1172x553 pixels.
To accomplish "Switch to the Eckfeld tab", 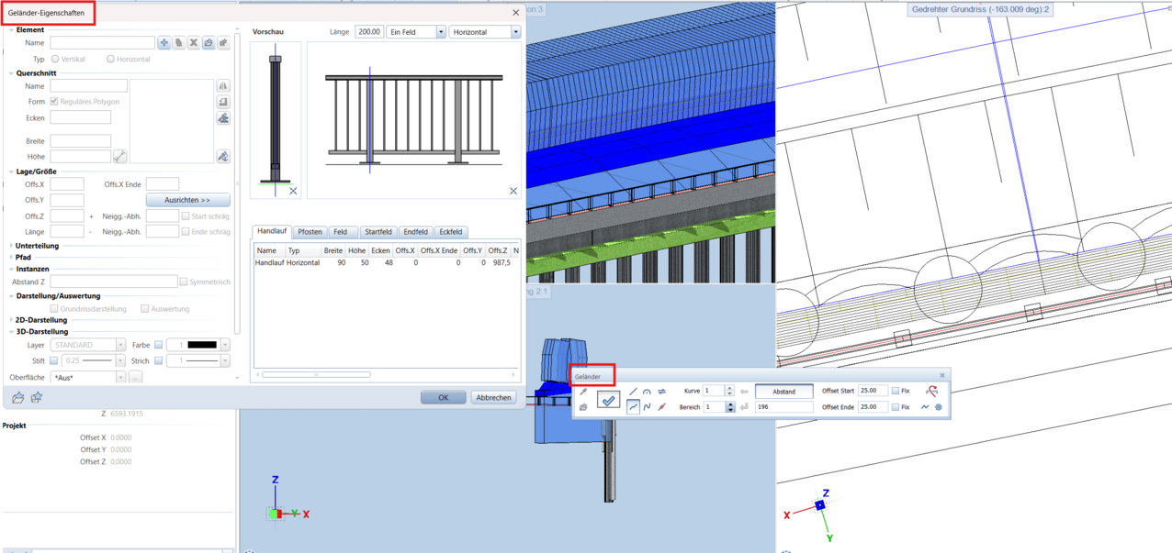I will [450, 232].
